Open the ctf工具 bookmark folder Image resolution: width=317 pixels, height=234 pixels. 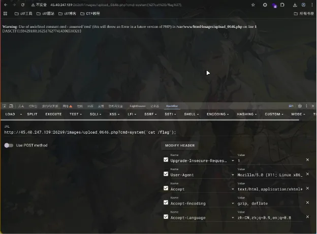[23, 14]
